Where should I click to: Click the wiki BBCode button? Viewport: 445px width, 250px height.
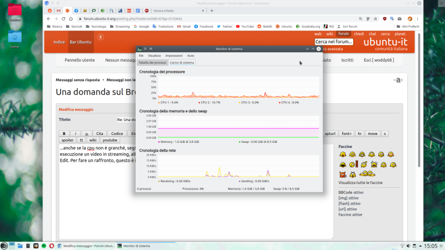93,140
